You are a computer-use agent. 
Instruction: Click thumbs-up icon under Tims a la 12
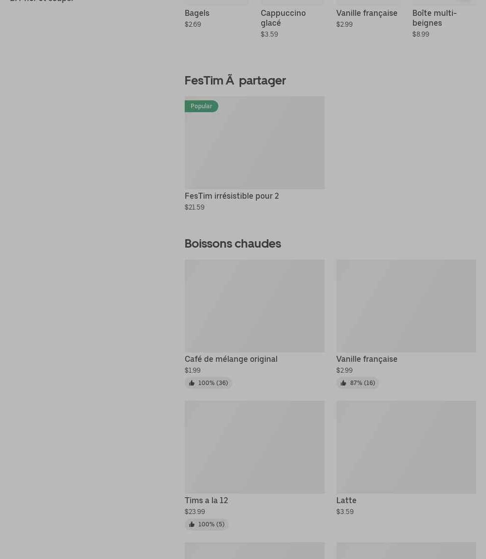click(x=192, y=524)
